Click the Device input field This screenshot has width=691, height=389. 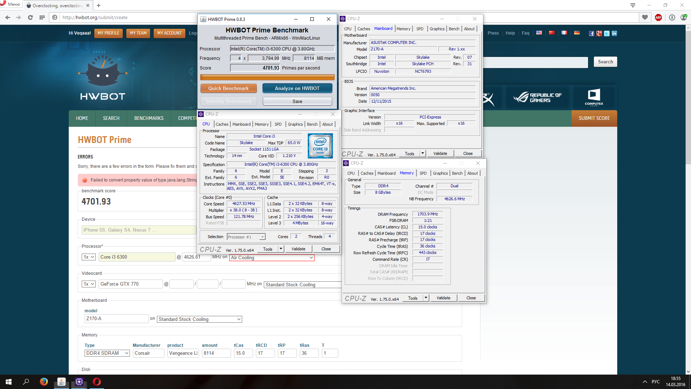(139, 230)
